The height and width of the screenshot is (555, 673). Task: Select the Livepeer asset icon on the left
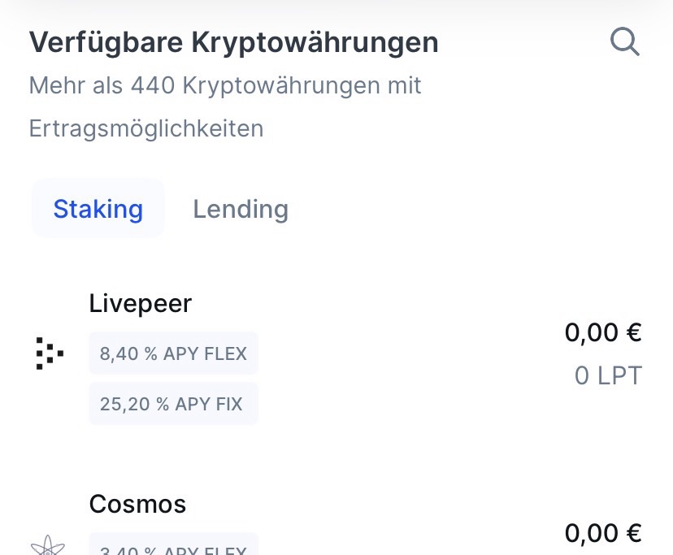pyautogui.click(x=50, y=353)
